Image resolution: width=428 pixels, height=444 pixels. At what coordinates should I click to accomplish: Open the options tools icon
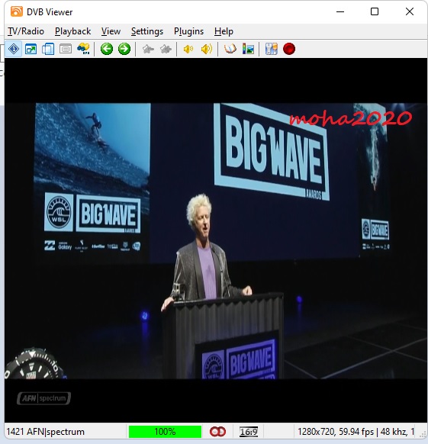[x=272, y=49]
